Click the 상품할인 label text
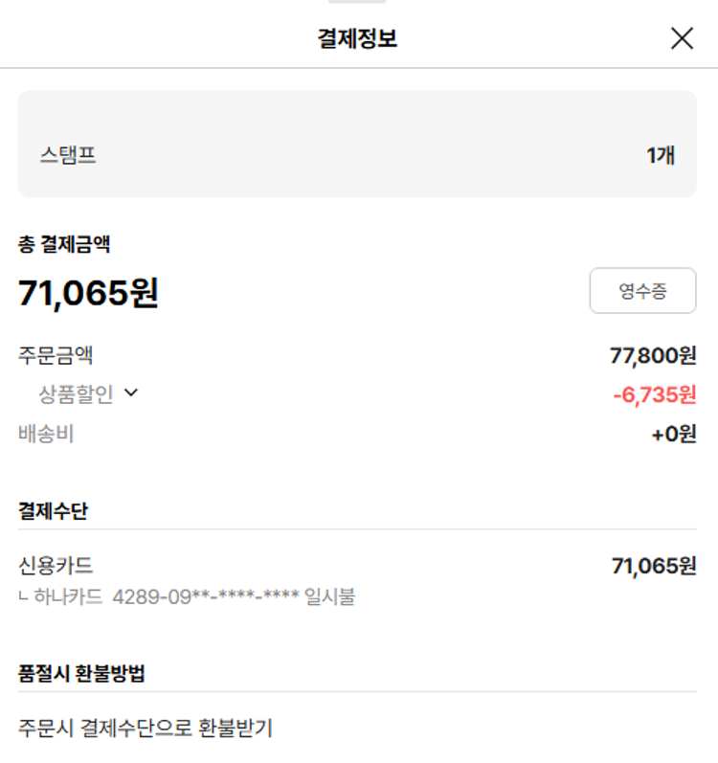The image size is (718, 763). pos(76,393)
